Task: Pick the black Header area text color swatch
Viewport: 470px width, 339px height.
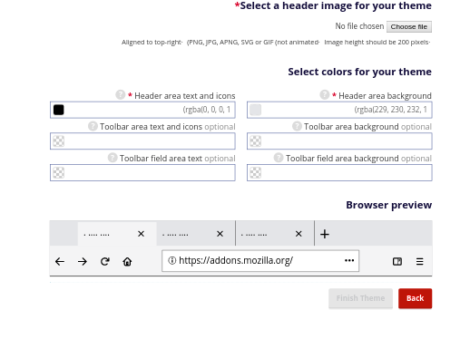Action: pyautogui.click(x=59, y=110)
